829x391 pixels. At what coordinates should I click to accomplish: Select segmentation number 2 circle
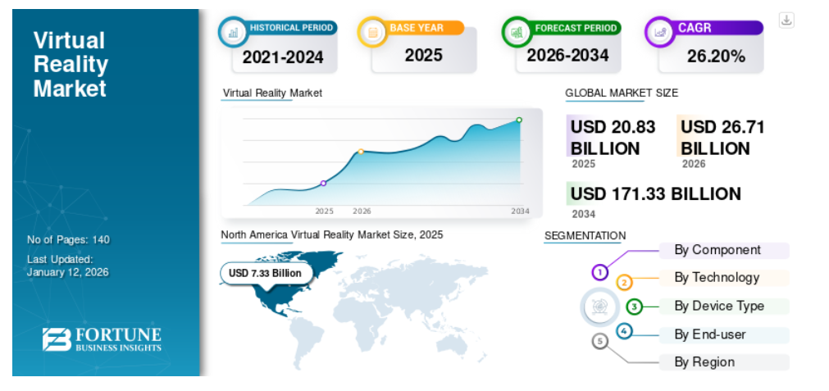[x=624, y=283]
